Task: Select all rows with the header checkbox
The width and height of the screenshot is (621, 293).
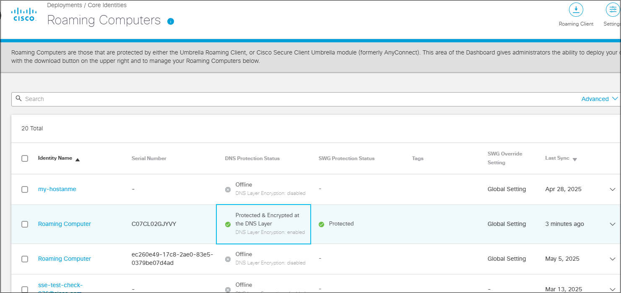Action: [25, 158]
